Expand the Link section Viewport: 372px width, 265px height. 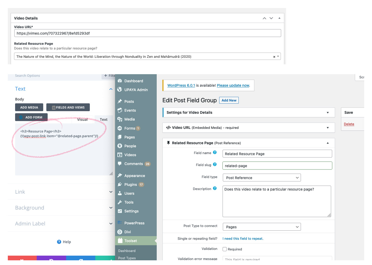click(x=61, y=192)
